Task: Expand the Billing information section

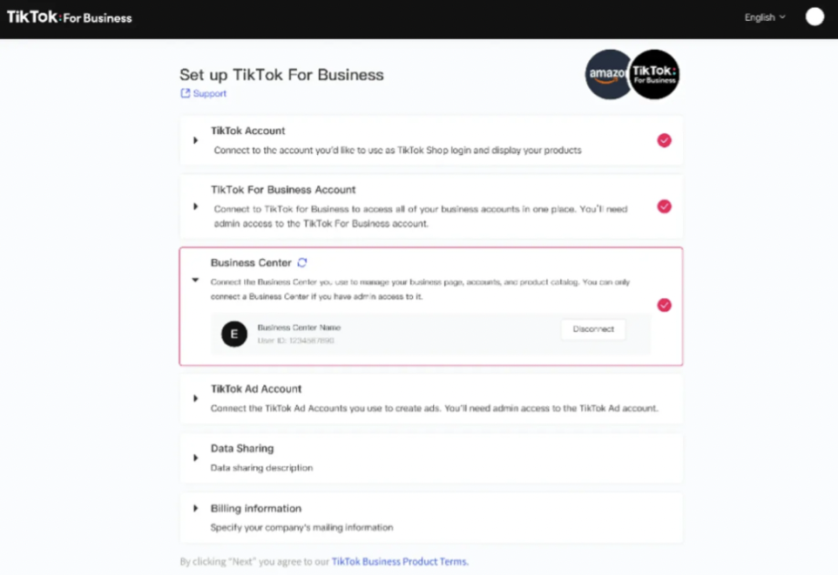Action: [x=196, y=508]
